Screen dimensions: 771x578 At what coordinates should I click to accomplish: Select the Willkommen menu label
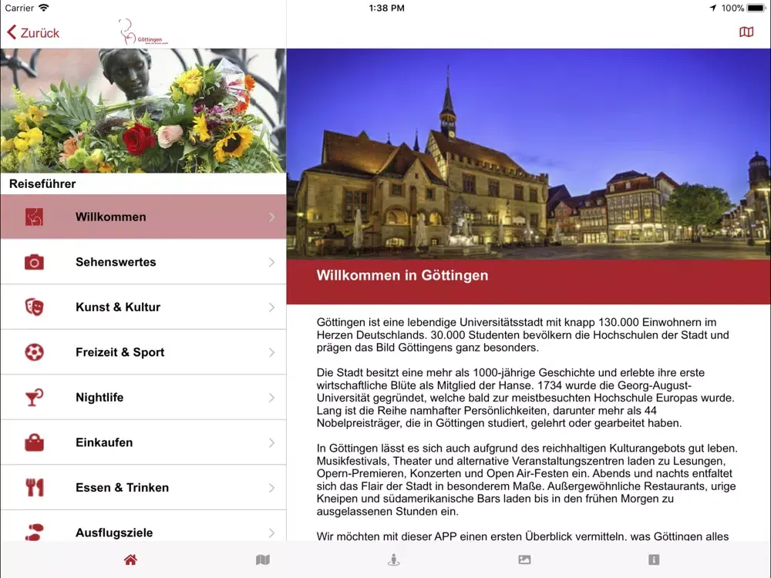110,217
